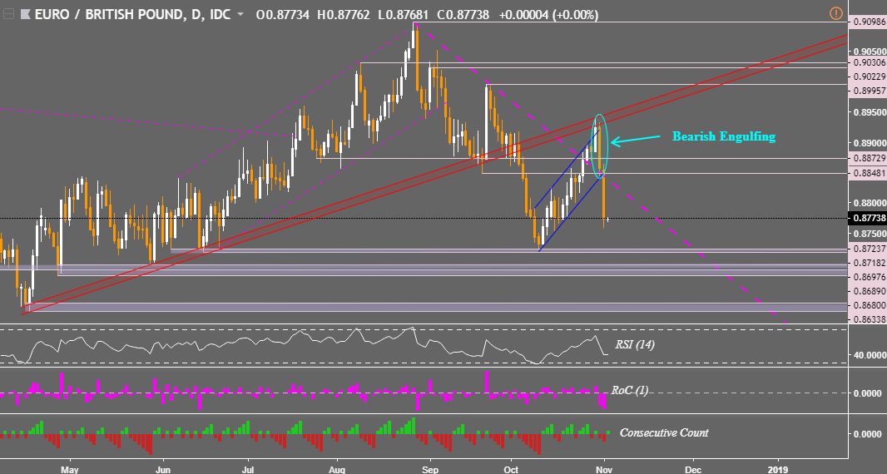Select the Bearish Engulfing text annotation
Screen dimensions: 887x474
click(x=724, y=136)
